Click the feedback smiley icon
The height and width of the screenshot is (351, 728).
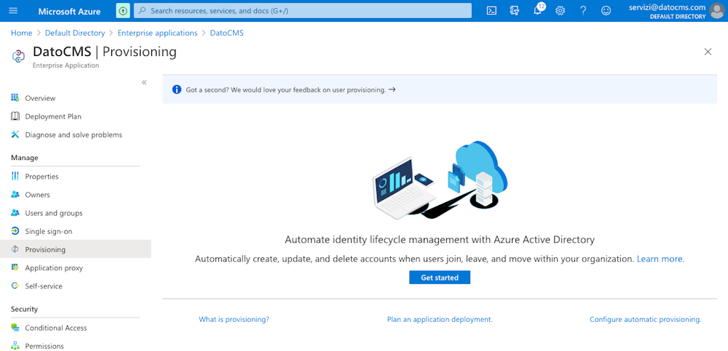(606, 11)
